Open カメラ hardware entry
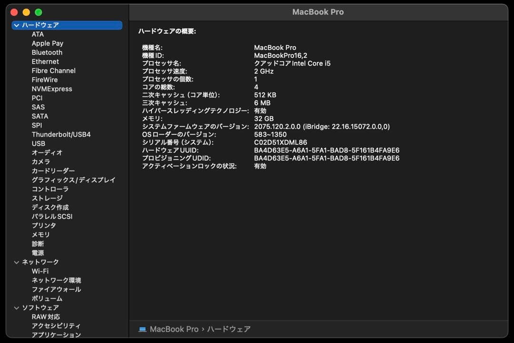Screen dimensions: 514x343 (x=40, y=162)
